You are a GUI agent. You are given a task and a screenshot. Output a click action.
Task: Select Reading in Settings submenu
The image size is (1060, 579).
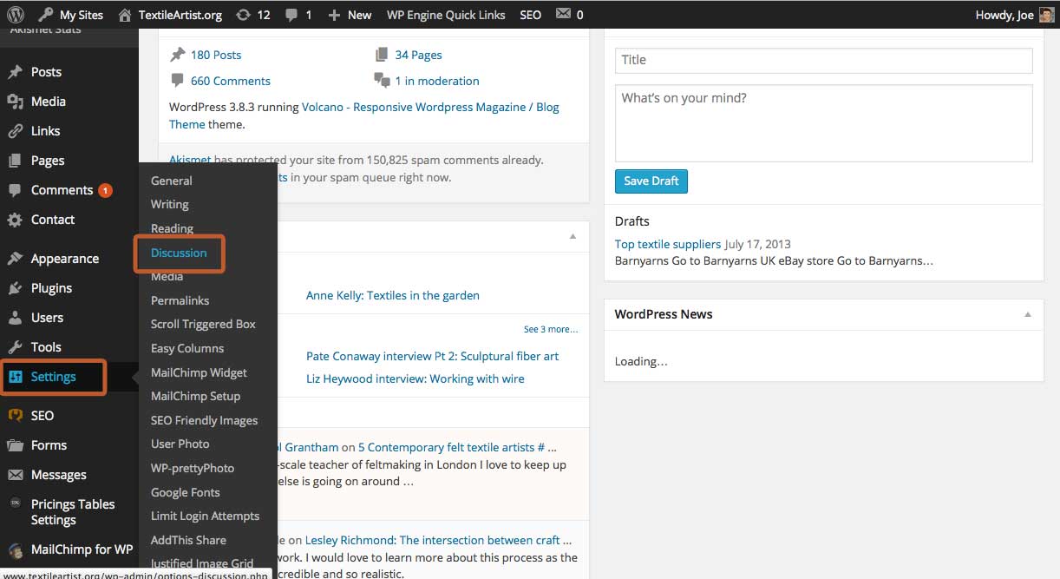172,228
